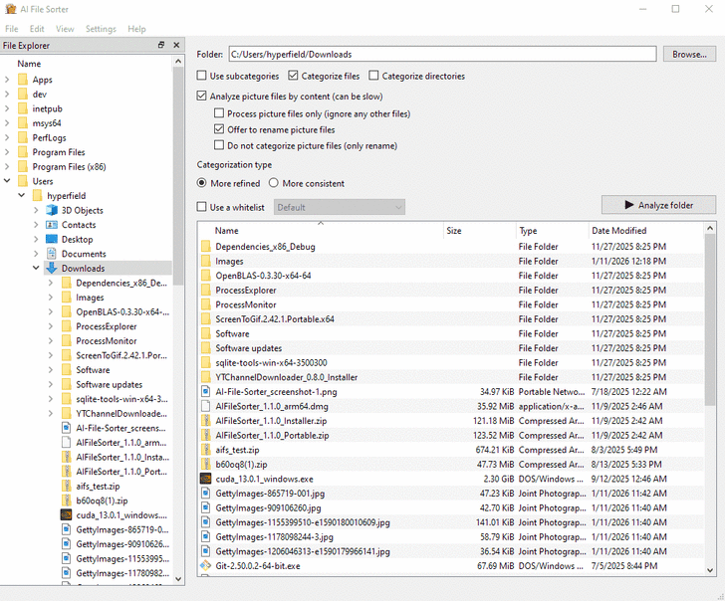Expand the Documents tree node
Screen dimensions: 725x601
36,254
